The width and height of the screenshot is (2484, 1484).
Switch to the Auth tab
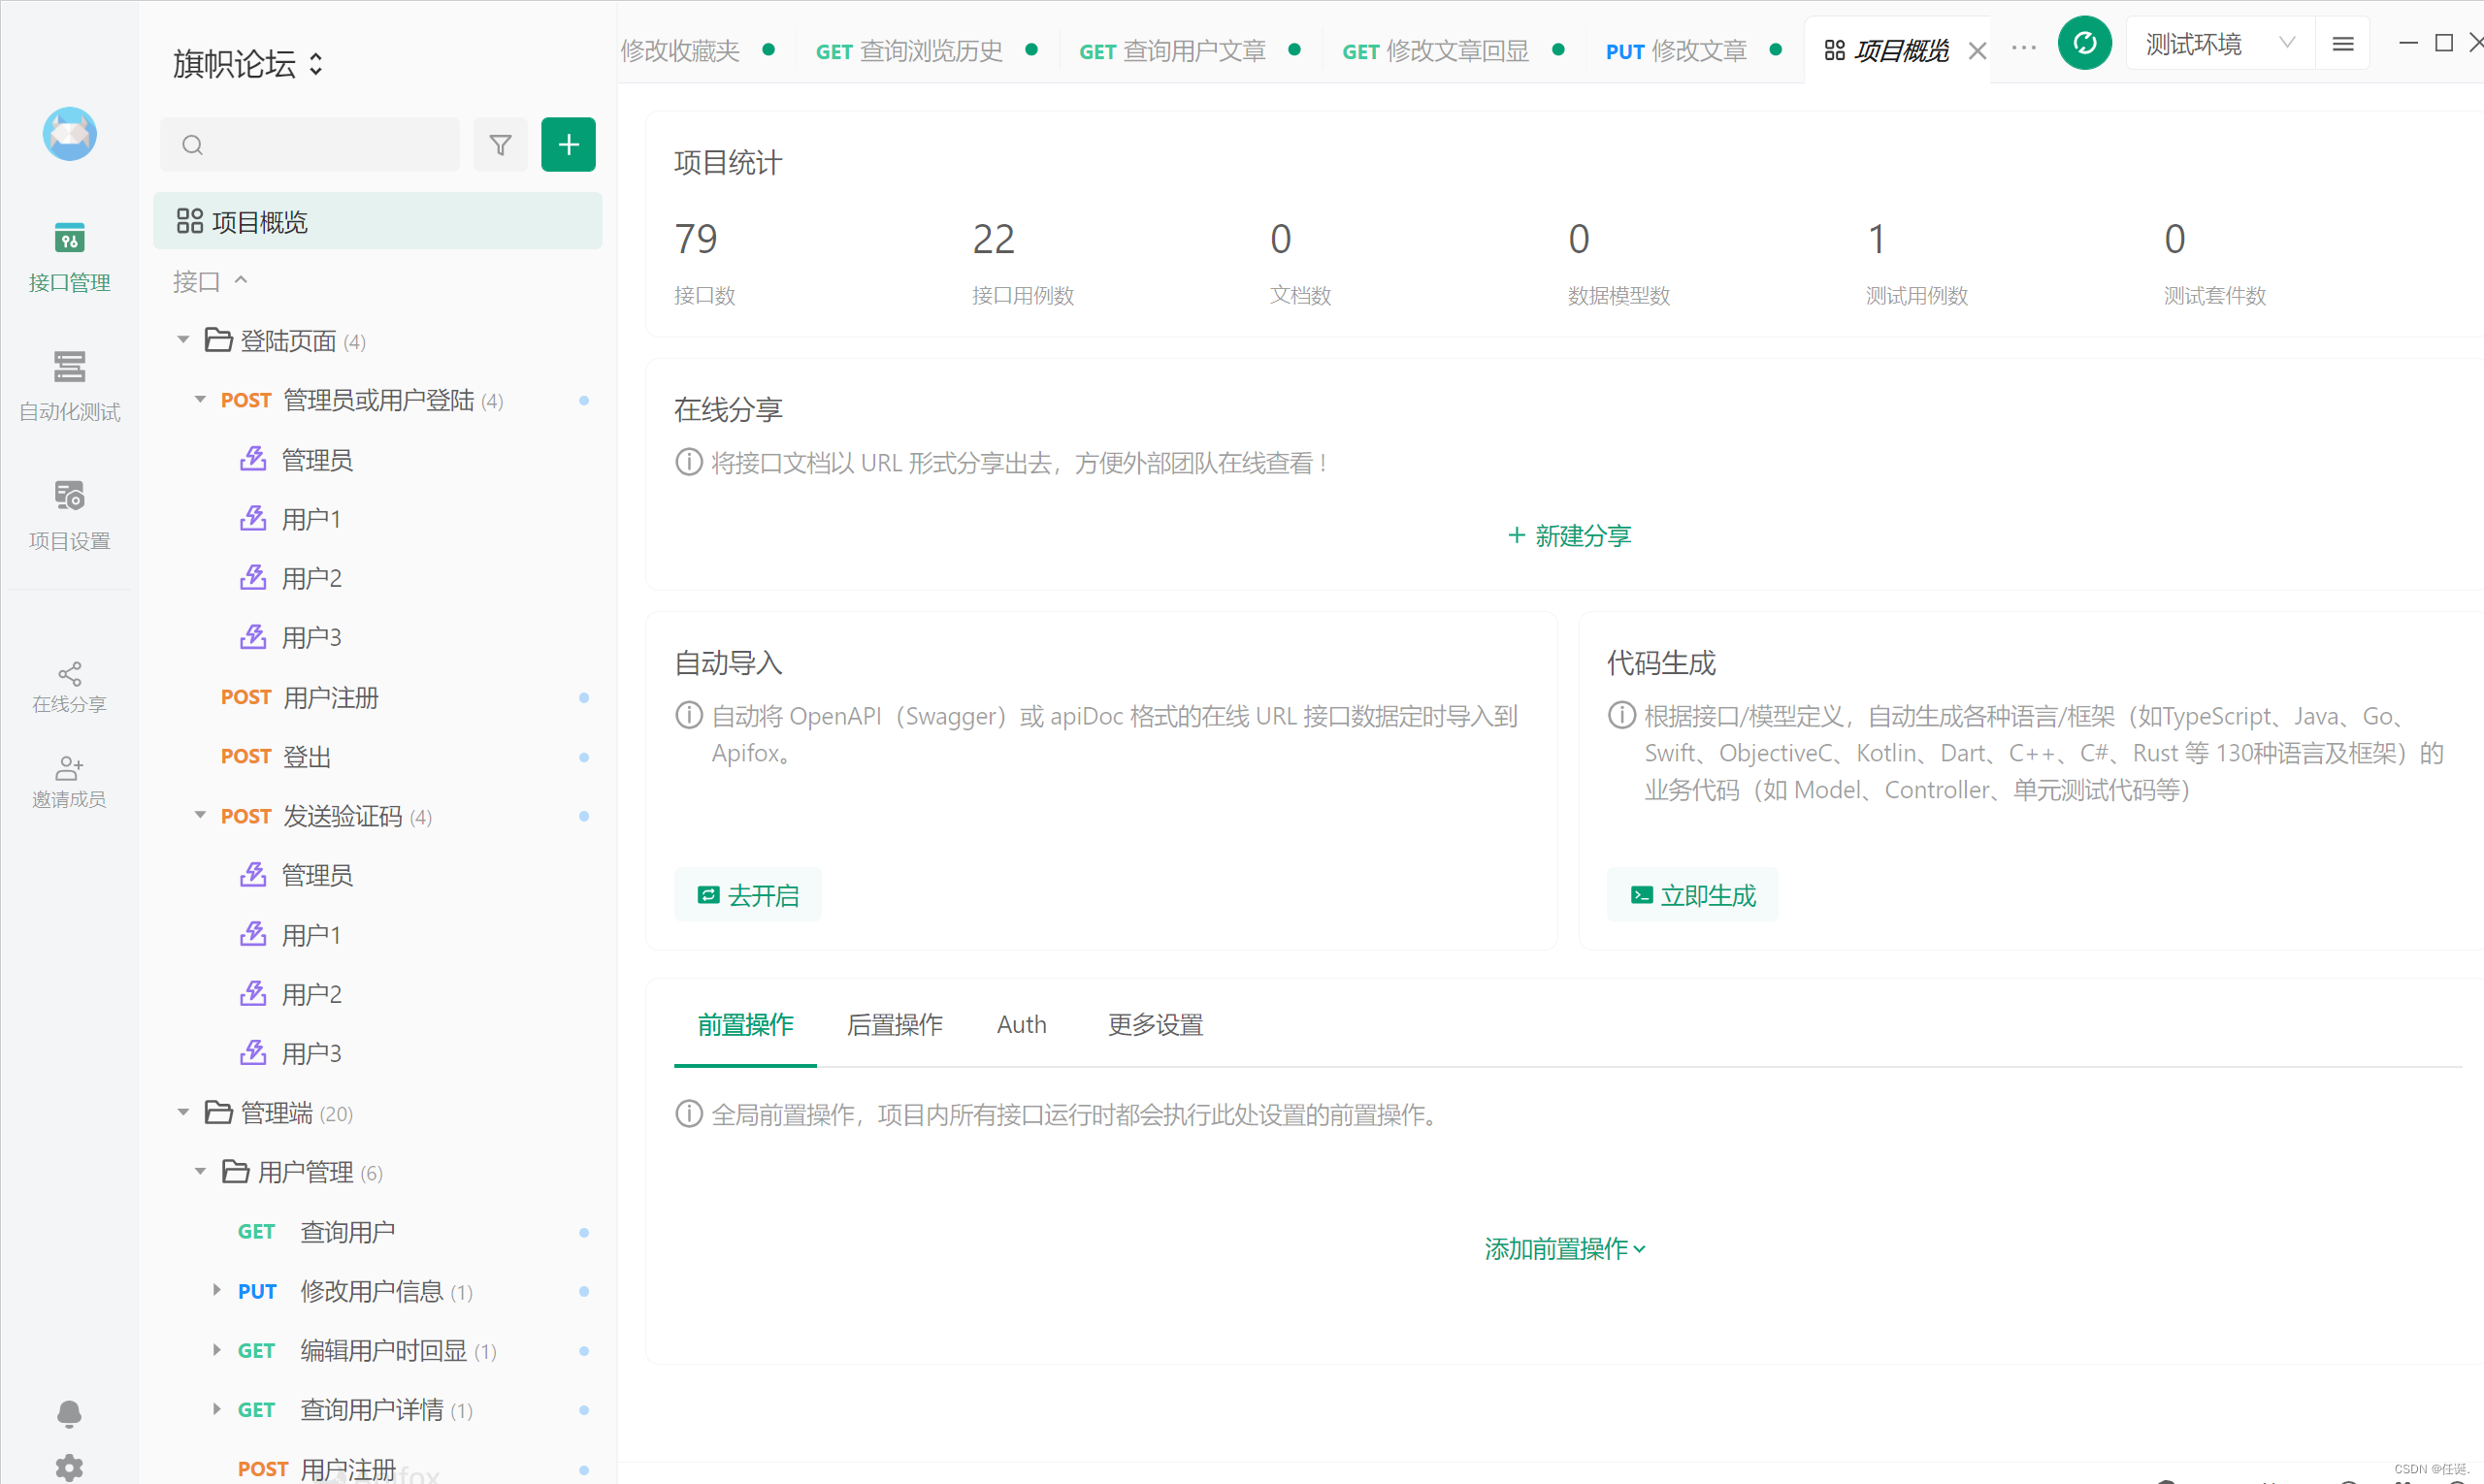tap(1022, 1025)
